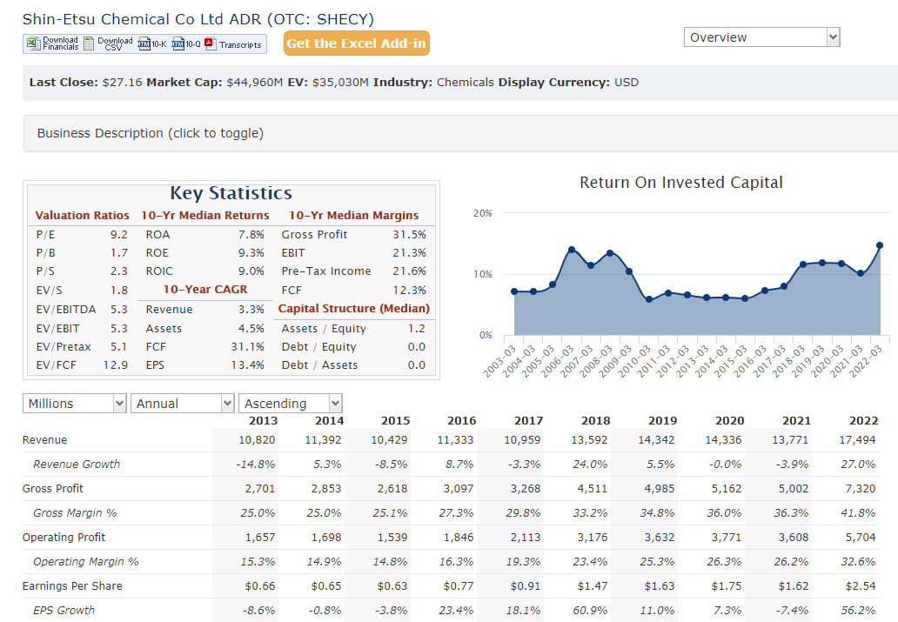Open the Millions units dropdown
Image resolution: width=898 pixels, height=622 pixels.
point(76,404)
